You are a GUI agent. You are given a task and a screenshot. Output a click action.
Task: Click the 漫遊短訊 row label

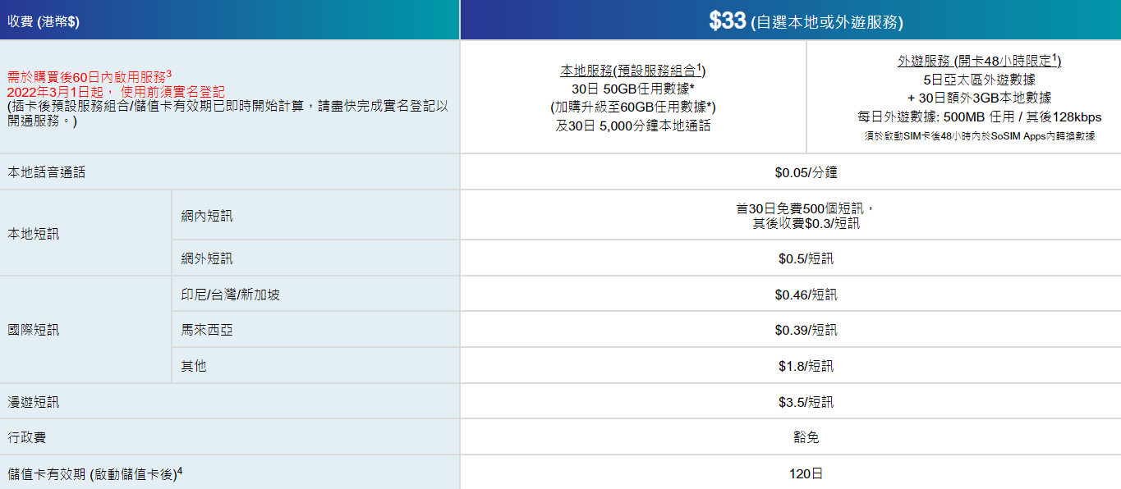click(x=34, y=402)
